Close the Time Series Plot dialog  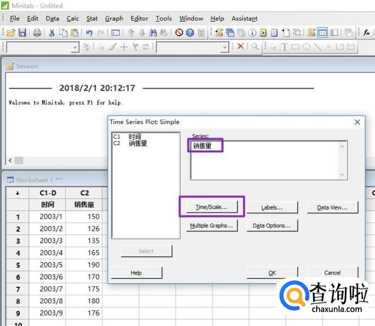click(357, 122)
